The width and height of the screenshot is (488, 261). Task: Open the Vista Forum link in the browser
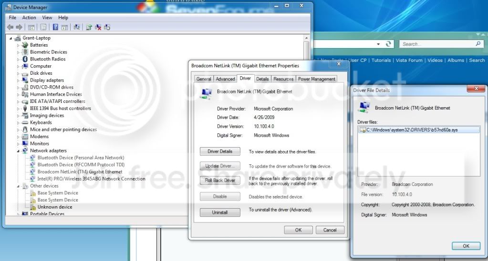[x=409, y=60]
